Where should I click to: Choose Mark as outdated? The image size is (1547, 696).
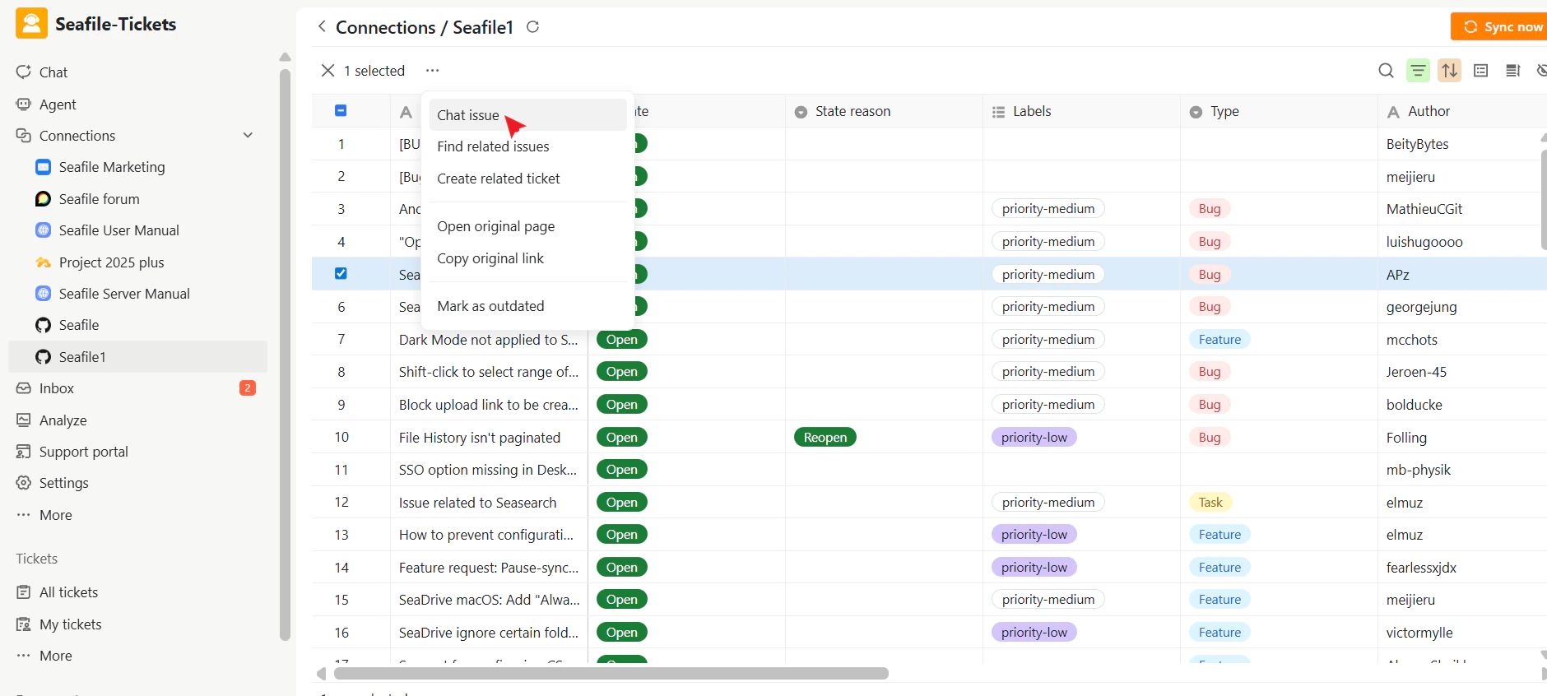pos(527,306)
